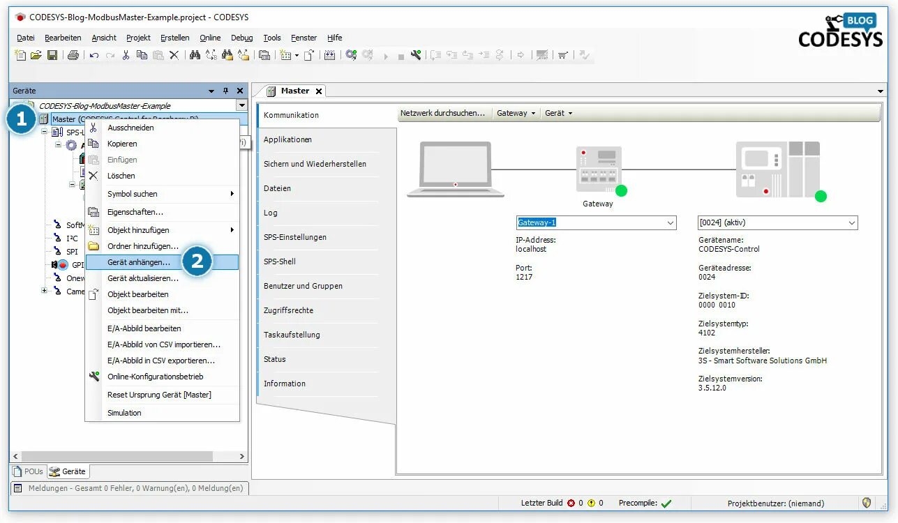
Task: Click the Open Project folder icon
Action: click(36, 55)
